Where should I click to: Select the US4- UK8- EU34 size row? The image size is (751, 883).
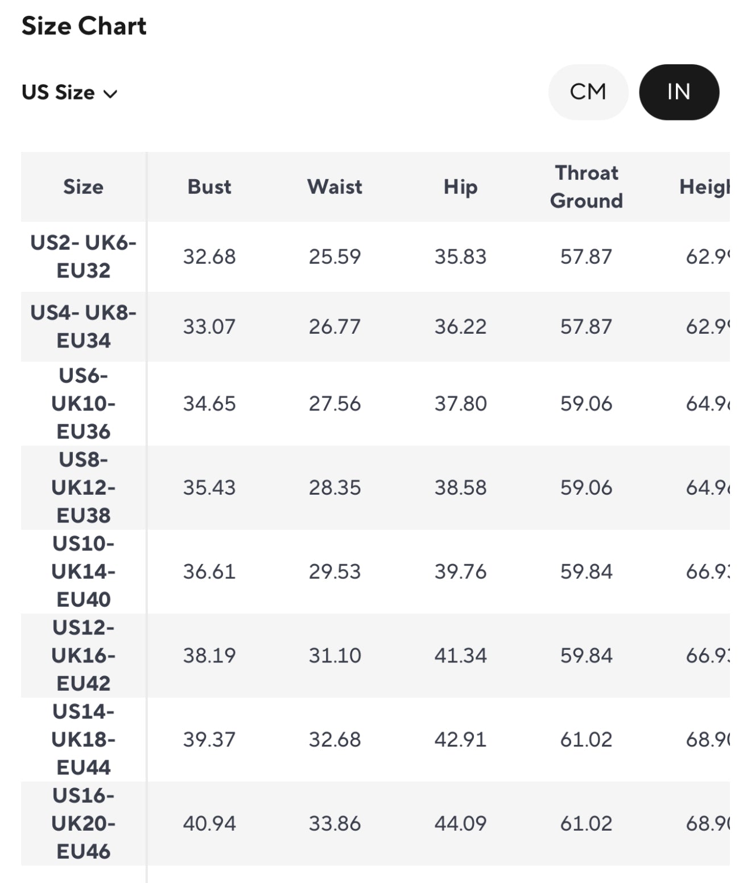83,326
